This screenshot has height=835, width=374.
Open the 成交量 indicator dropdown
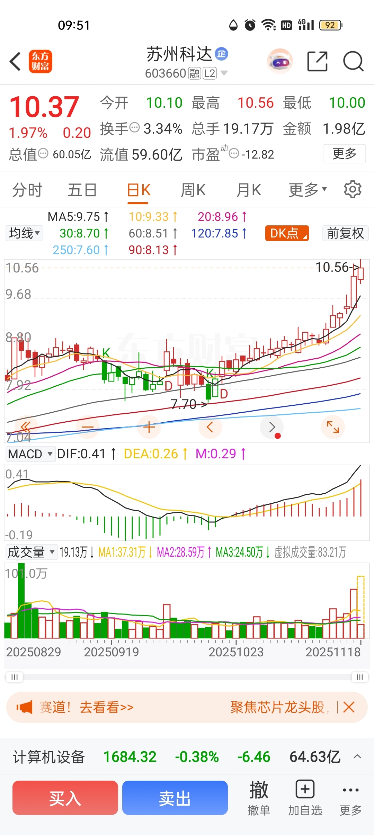pyautogui.click(x=32, y=552)
